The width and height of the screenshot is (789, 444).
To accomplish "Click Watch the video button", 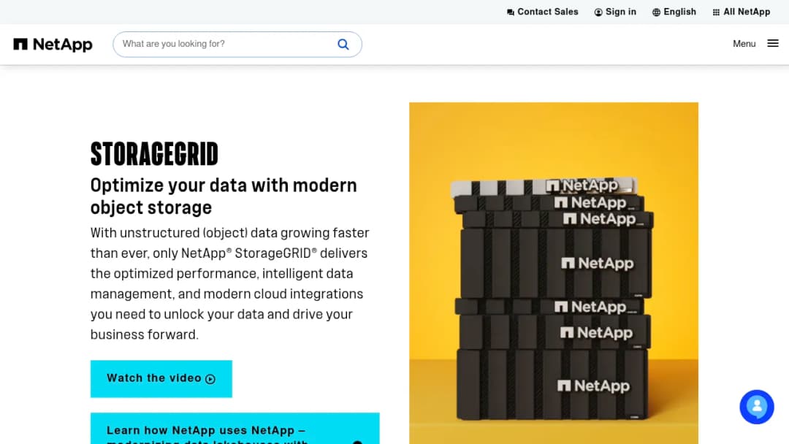I will 161,378.
